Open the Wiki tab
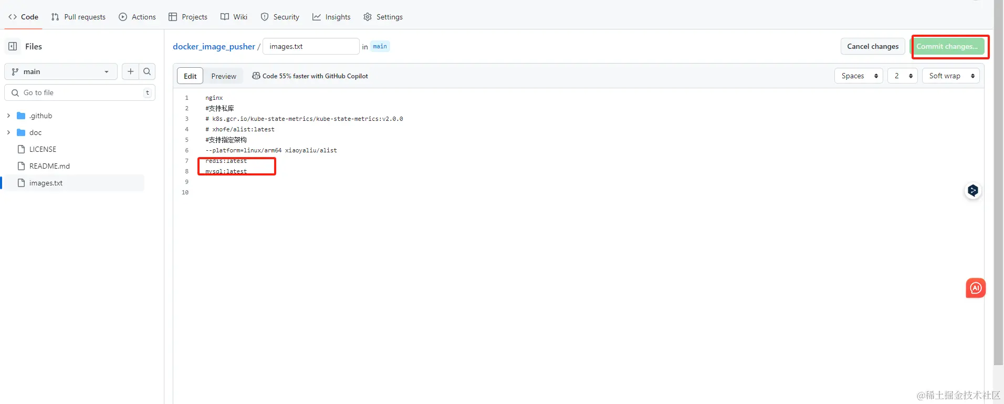The width and height of the screenshot is (1004, 404). click(x=234, y=17)
